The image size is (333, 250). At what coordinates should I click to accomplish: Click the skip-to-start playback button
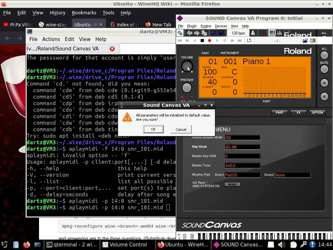coord(180,41)
